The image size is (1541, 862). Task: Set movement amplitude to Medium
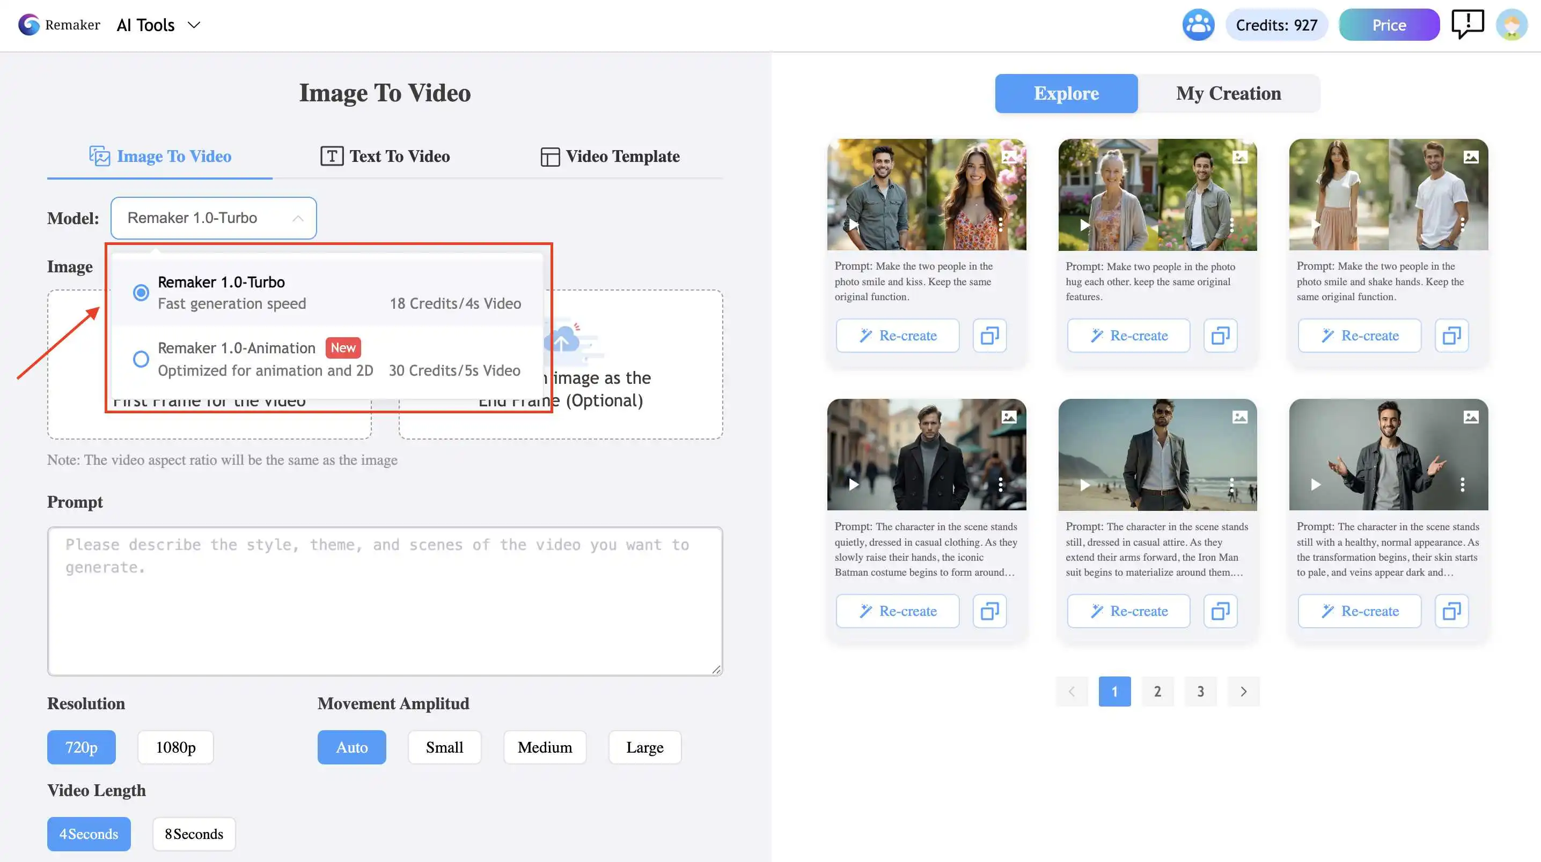pos(545,747)
